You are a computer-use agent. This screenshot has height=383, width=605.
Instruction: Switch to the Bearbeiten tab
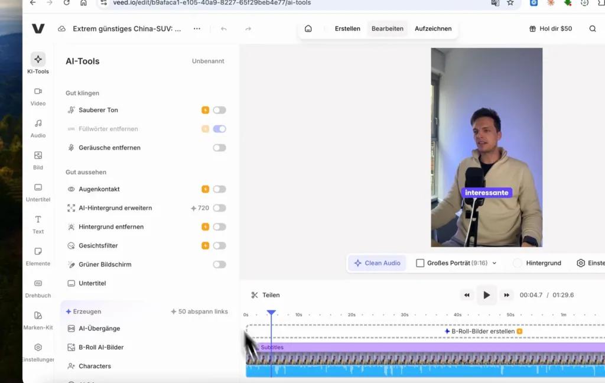388,28
